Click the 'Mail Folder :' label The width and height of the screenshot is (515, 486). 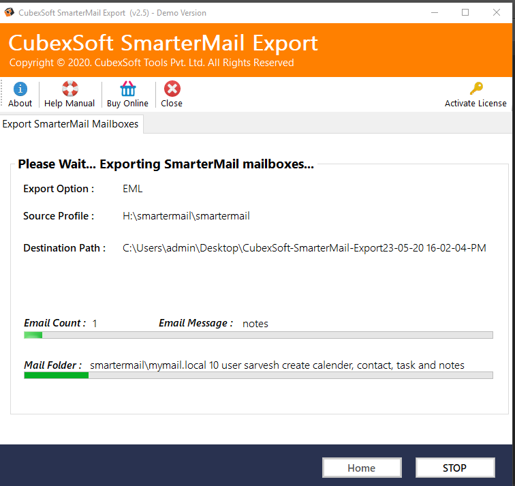[53, 365]
